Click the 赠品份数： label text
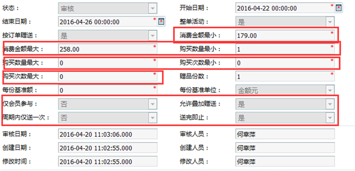 point(194,76)
